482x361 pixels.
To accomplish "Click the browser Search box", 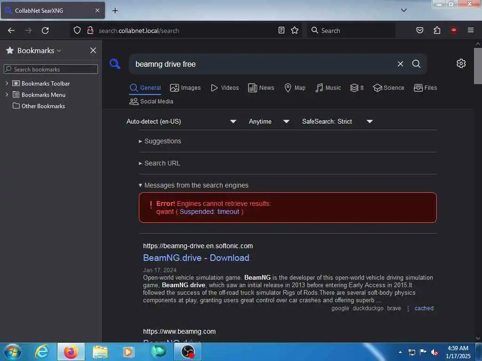I will point(351,31).
